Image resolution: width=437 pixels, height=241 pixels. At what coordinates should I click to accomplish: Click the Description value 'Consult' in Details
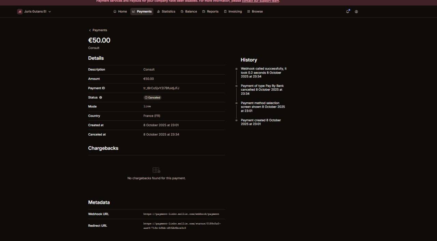(149, 70)
